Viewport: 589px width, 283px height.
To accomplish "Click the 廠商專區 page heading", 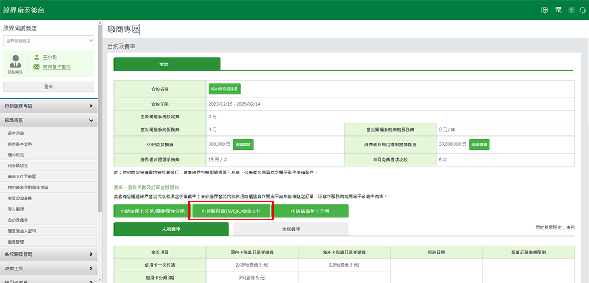I will pyautogui.click(x=123, y=30).
